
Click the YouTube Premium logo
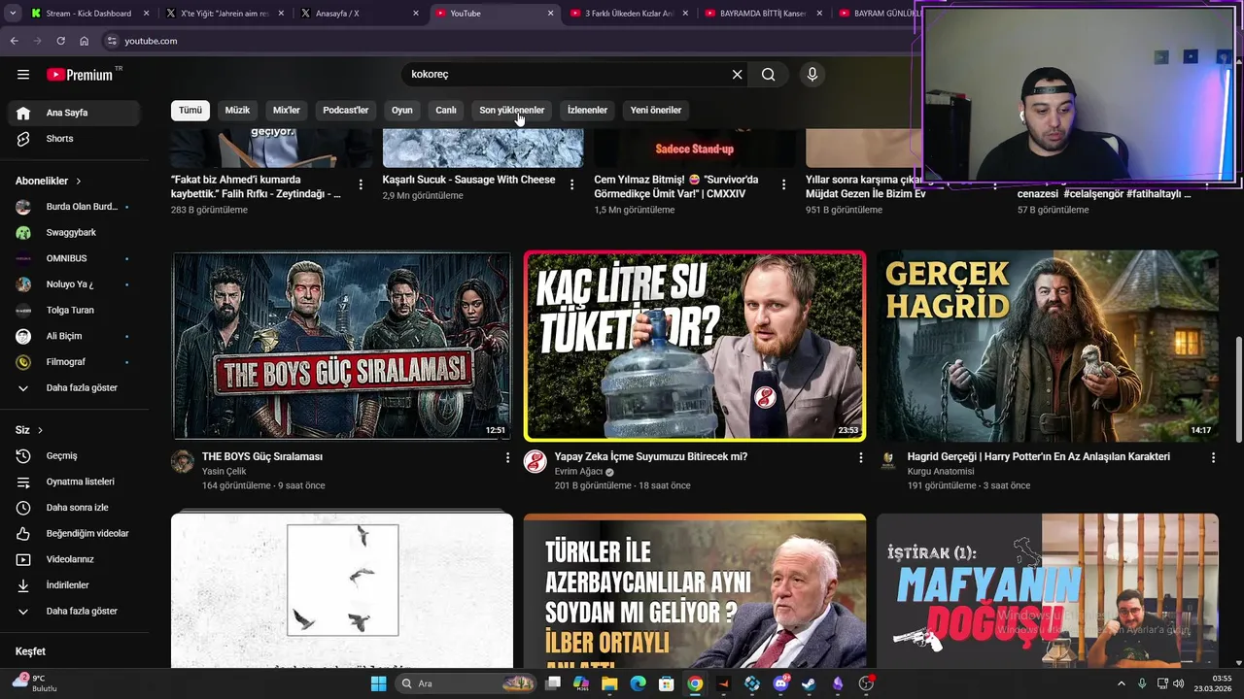tap(80, 74)
